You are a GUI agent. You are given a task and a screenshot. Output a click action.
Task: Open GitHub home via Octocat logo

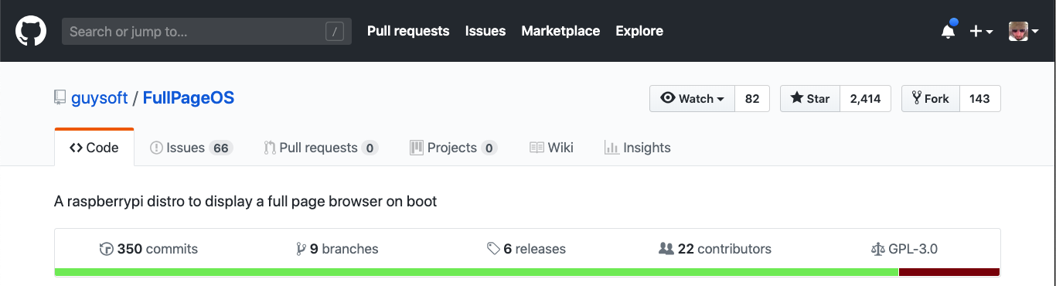click(32, 31)
